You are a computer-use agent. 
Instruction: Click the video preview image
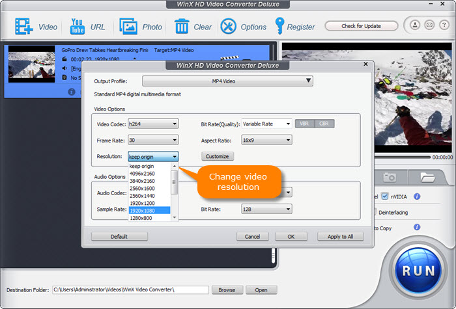pos(367,98)
